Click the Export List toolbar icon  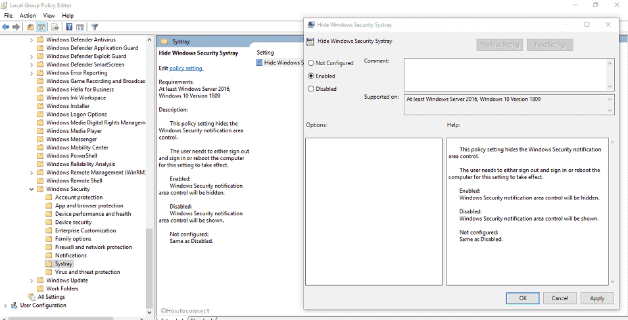(55, 27)
